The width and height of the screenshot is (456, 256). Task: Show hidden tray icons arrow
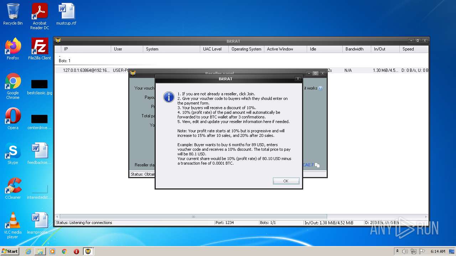click(397, 251)
